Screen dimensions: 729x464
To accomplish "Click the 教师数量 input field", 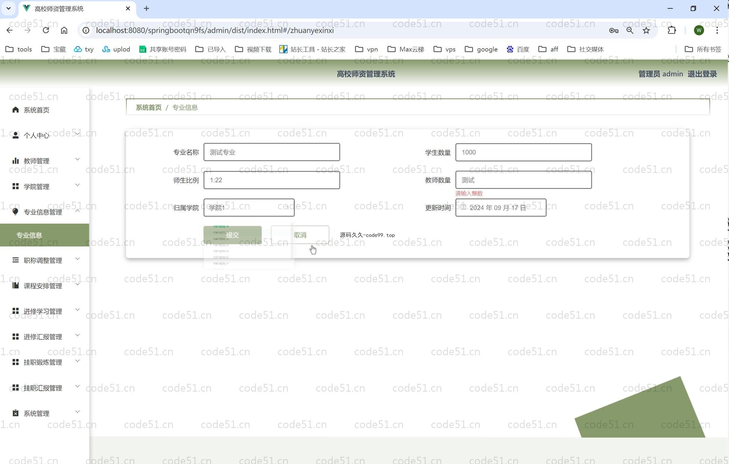I will pos(523,180).
